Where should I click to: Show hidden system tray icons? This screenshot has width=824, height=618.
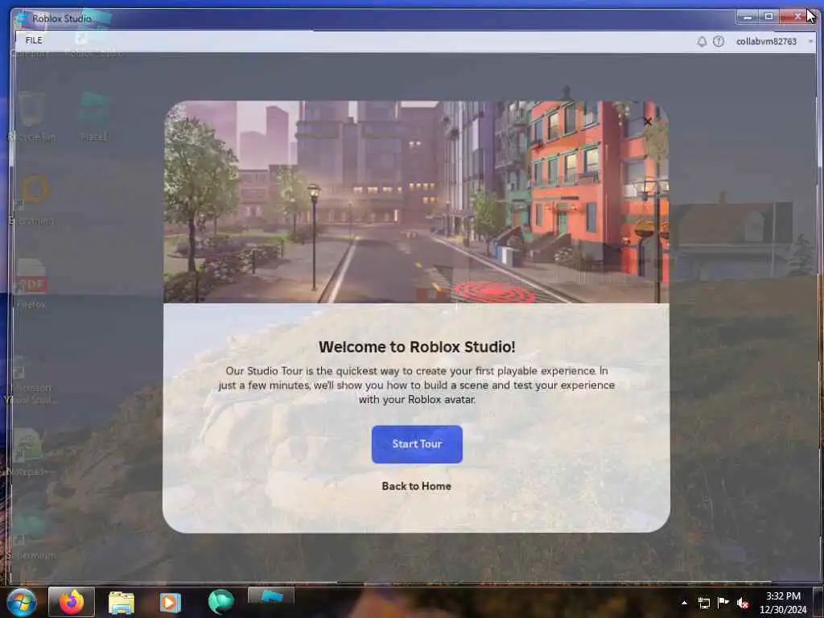(x=684, y=603)
